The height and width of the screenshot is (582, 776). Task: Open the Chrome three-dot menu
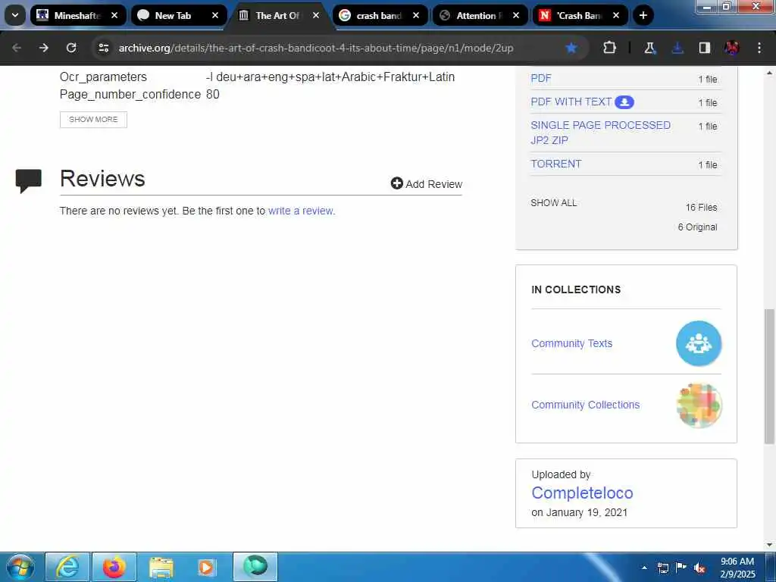(x=759, y=48)
